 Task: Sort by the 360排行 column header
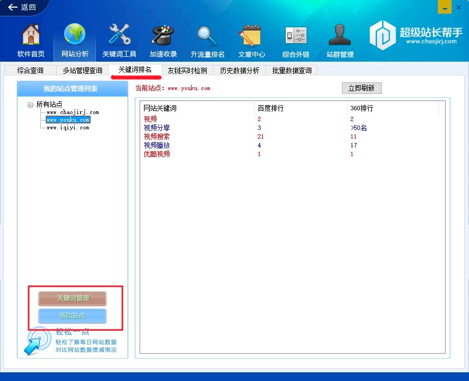(393, 108)
